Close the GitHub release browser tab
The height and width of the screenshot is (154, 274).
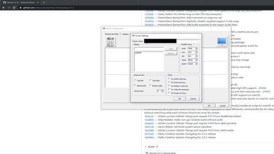(x=38, y=3)
